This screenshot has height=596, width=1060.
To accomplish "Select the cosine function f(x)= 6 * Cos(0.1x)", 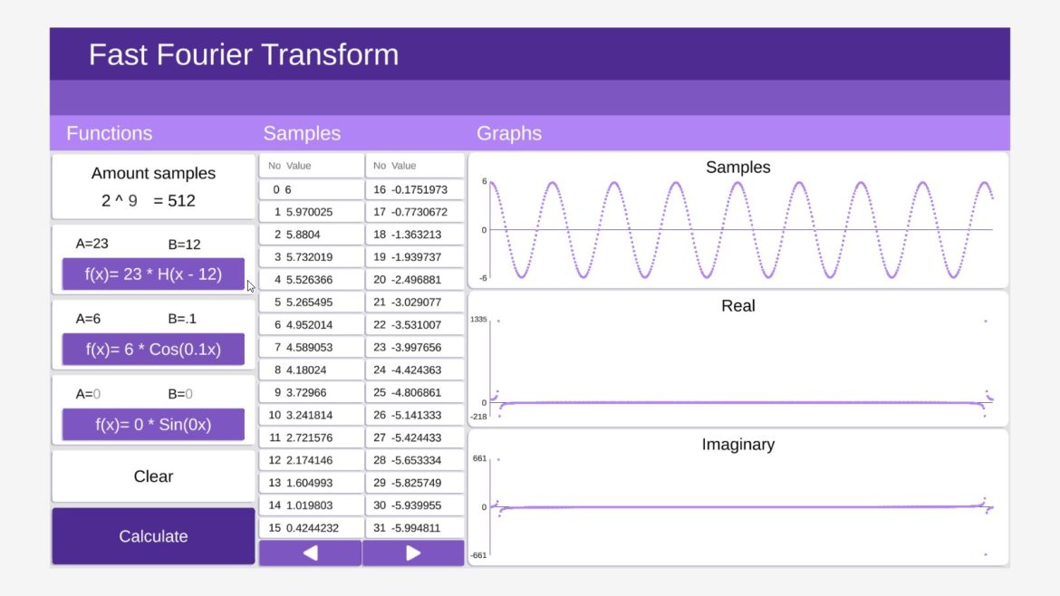I will [152, 349].
